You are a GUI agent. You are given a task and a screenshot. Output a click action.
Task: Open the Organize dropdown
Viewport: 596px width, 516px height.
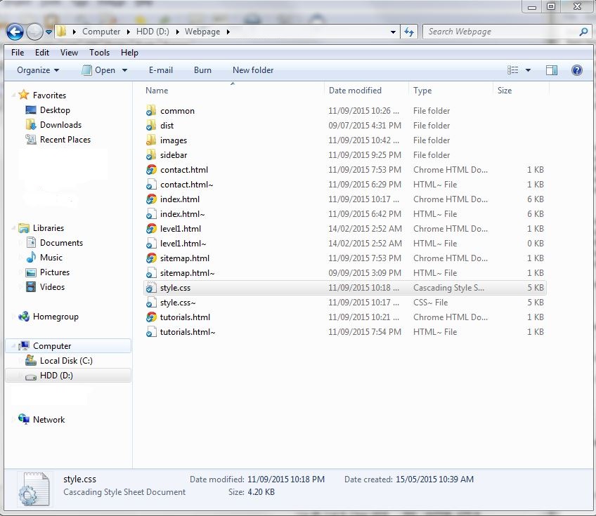[38, 70]
